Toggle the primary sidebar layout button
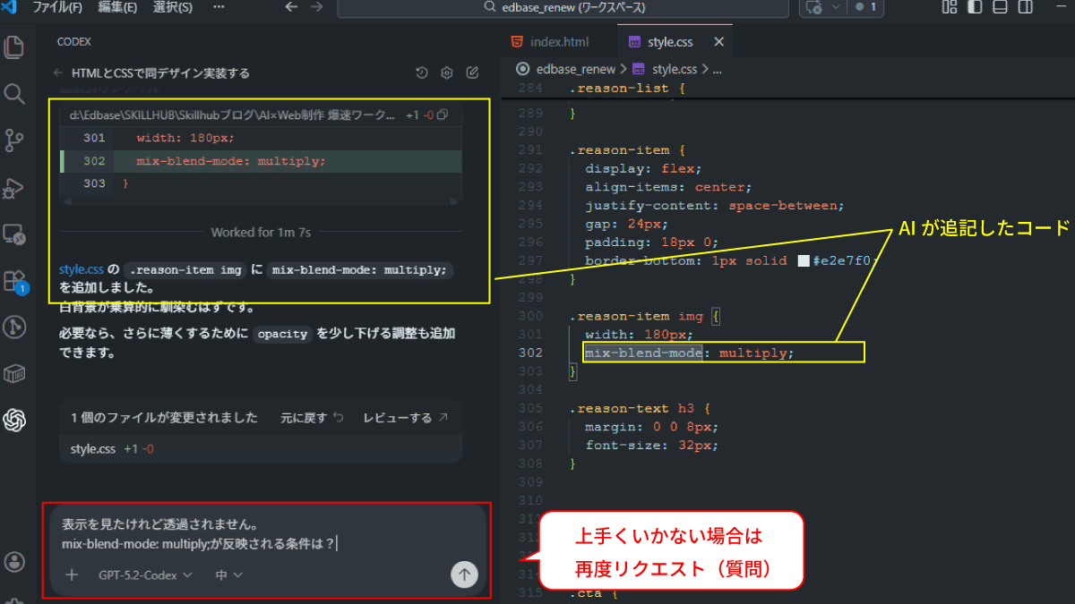The height and width of the screenshot is (604, 1075). [x=974, y=7]
